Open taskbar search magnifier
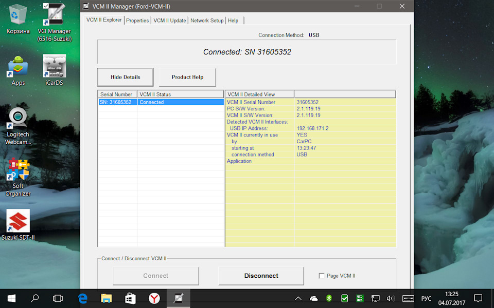 [34, 298]
